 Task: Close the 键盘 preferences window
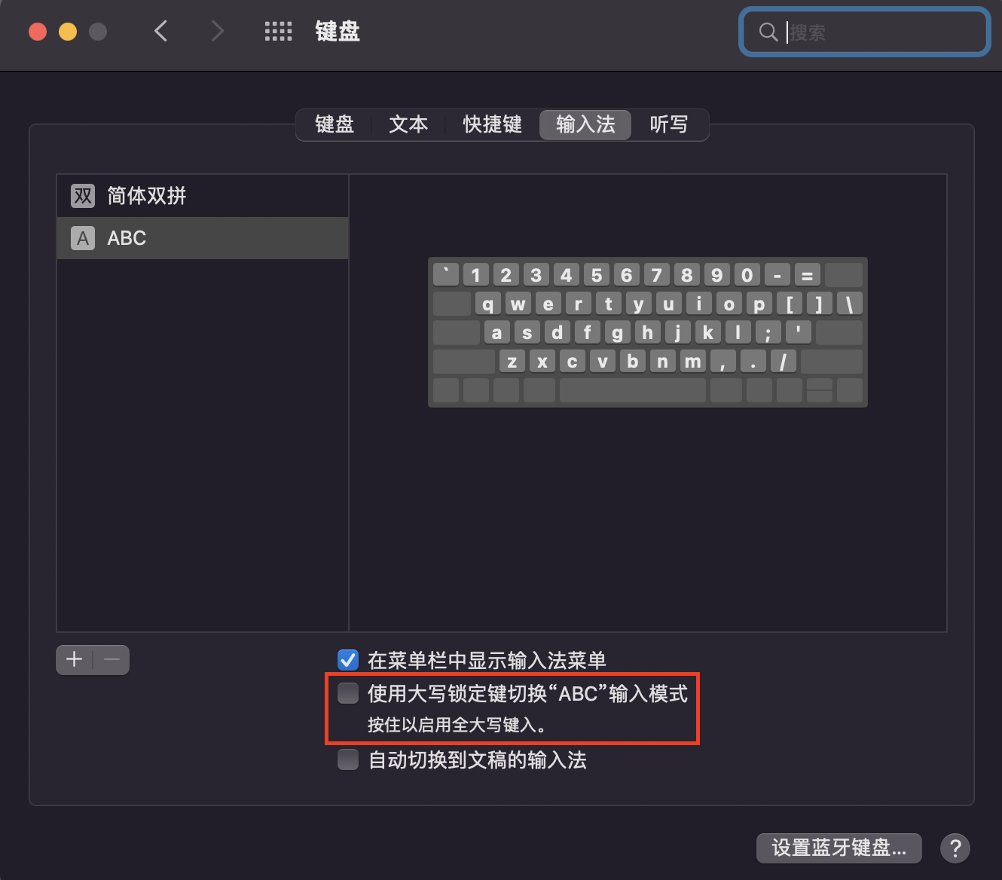[x=38, y=32]
